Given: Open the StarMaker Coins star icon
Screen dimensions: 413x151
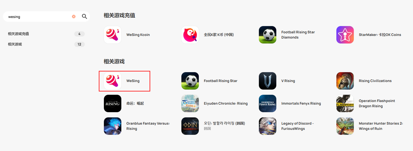Looking at the screenshot, I should 345,35.
